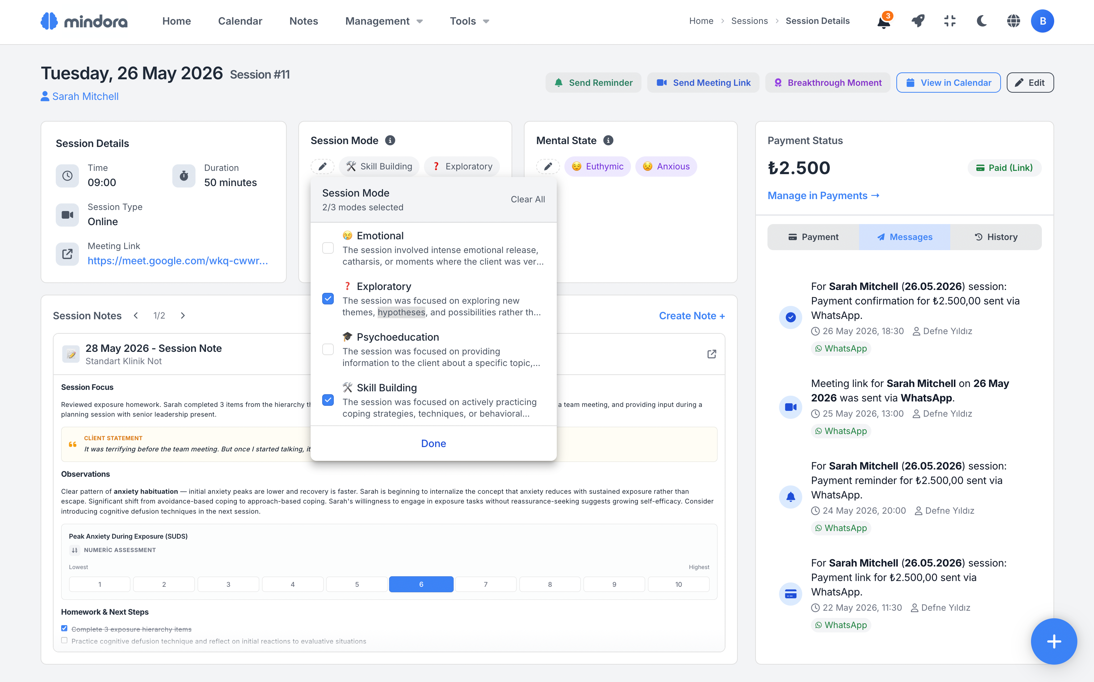
Task: Expand the Management dropdown menu
Action: [x=384, y=21]
